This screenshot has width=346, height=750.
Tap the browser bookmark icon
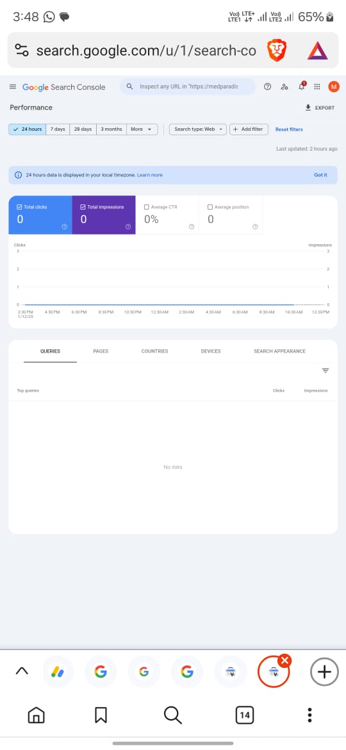pos(101,715)
